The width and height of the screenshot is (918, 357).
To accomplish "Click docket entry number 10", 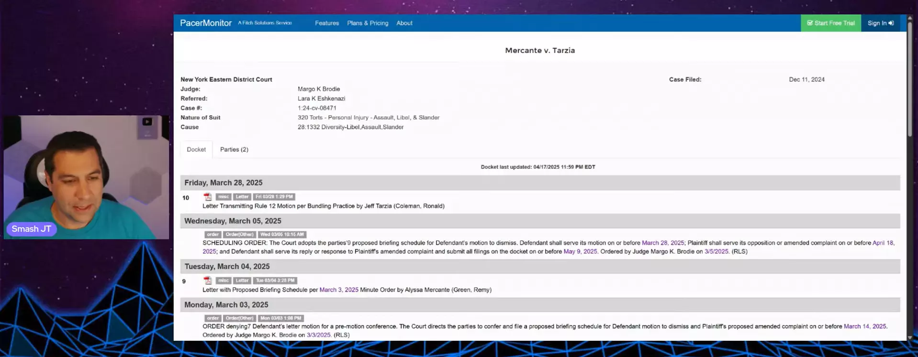I will tap(186, 198).
